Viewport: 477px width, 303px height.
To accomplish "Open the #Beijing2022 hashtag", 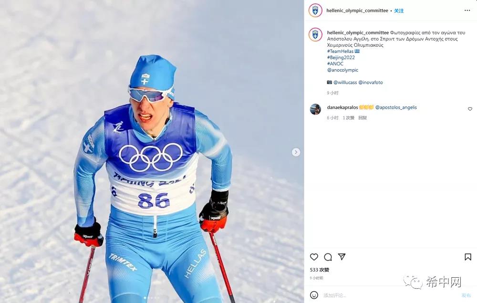I will [341, 58].
